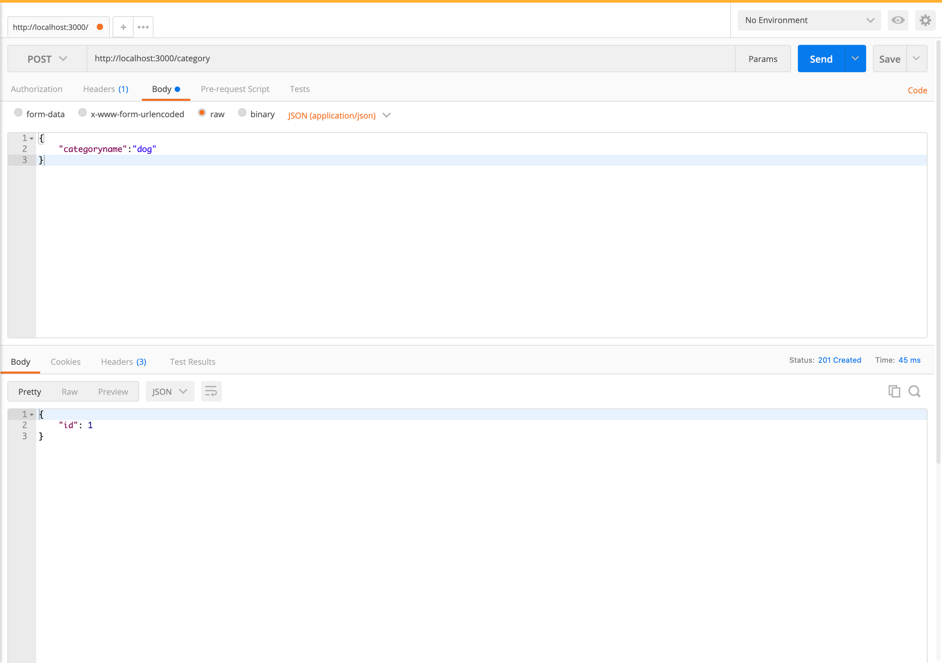Copy response body to clipboard
The width and height of the screenshot is (942, 663).
point(894,391)
